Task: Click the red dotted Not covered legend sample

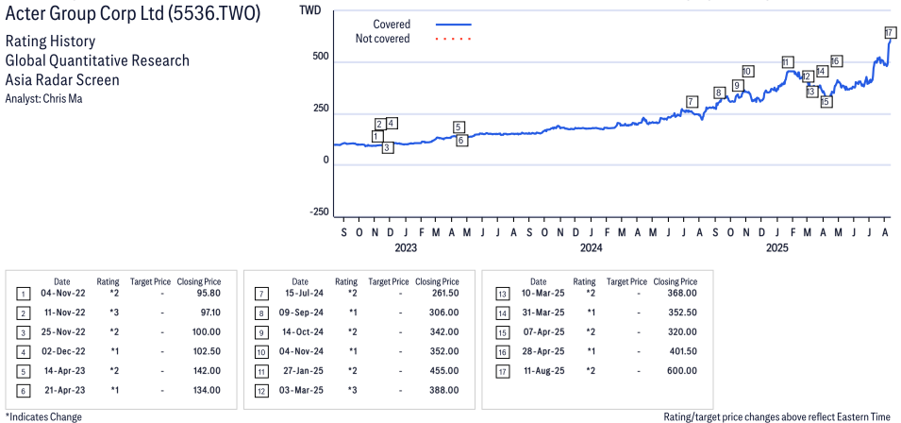Action: click(x=454, y=39)
